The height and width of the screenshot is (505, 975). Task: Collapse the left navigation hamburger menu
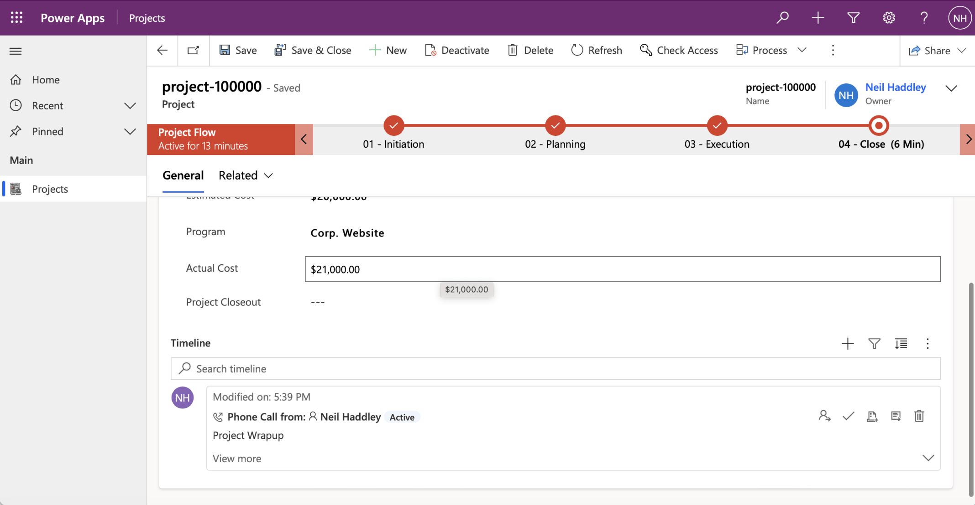(x=16, y=51)
